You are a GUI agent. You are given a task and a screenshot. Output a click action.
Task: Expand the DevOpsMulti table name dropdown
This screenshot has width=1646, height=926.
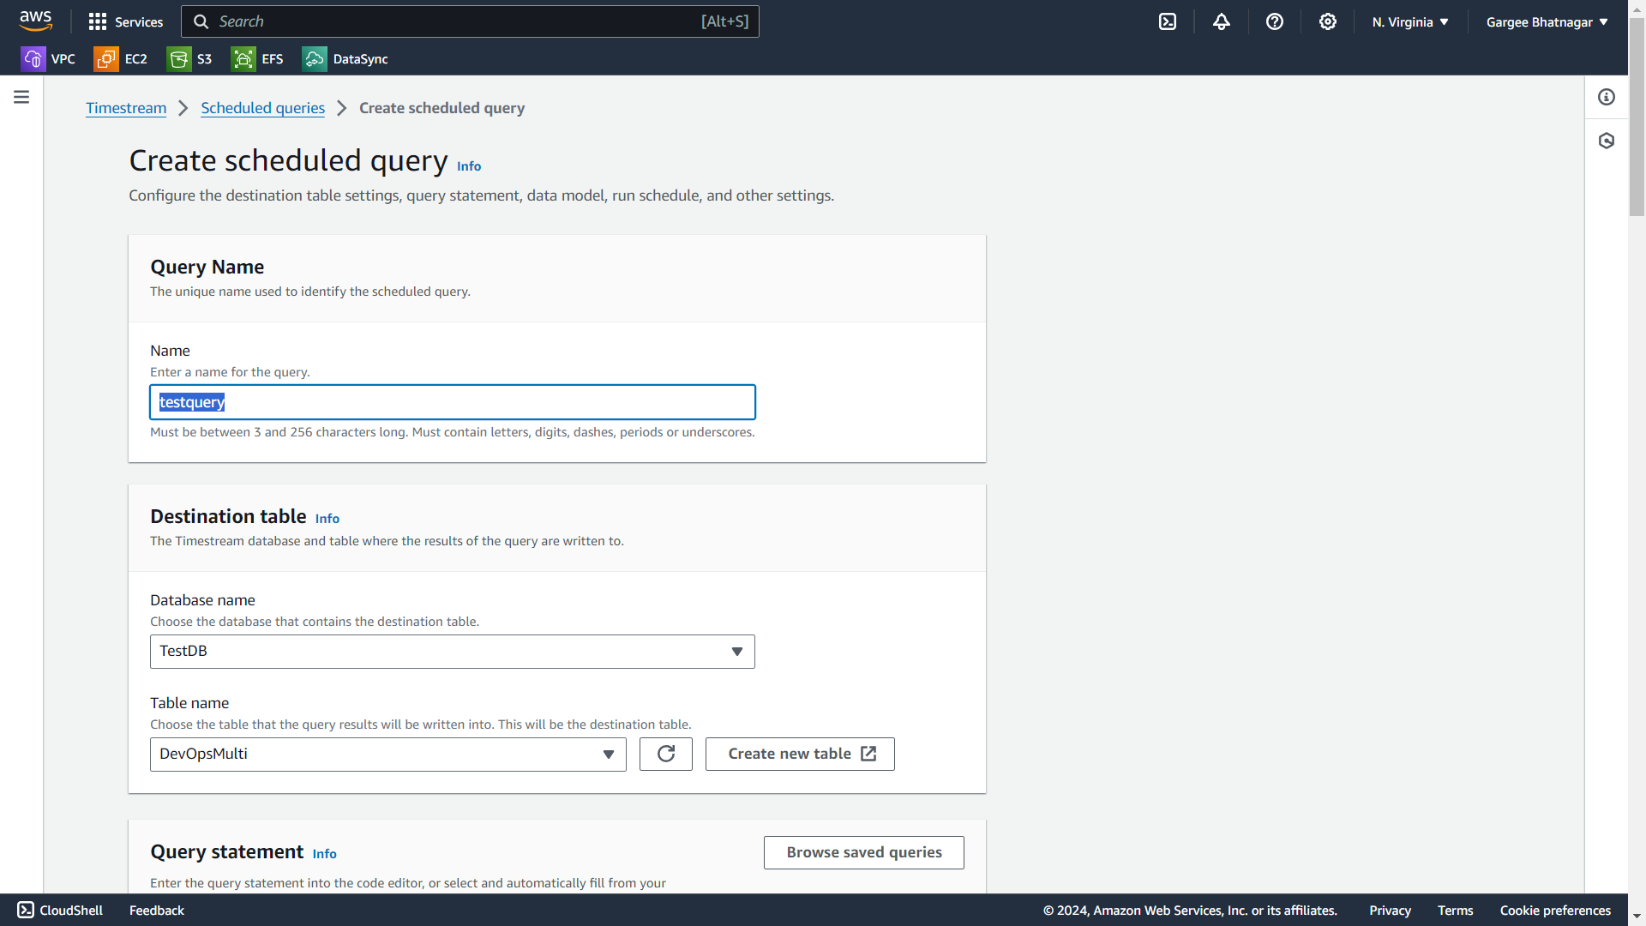click(387, 755)
